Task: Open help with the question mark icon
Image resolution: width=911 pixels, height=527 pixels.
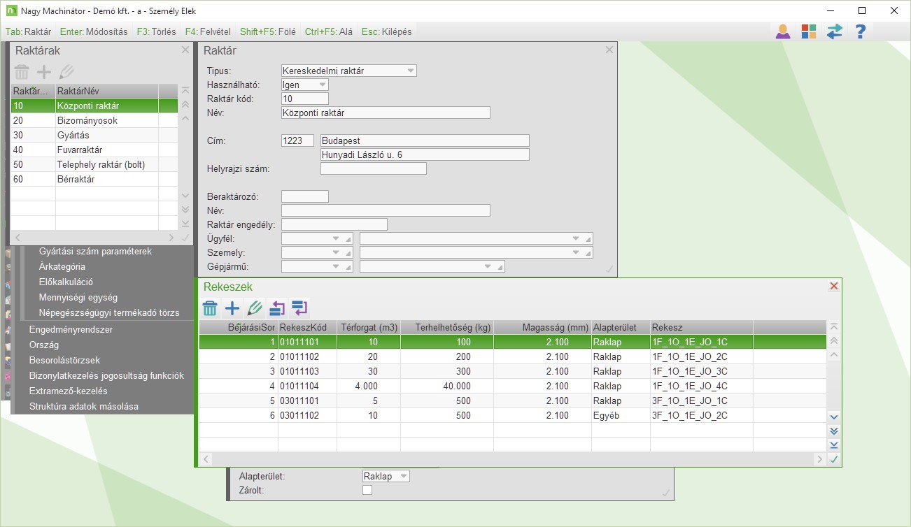Action: tap(861, 31)
